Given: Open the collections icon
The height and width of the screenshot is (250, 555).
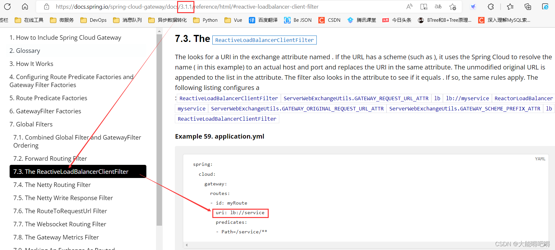Looking at the screenshot, I should pyautogui.click(x=528, y=6).
